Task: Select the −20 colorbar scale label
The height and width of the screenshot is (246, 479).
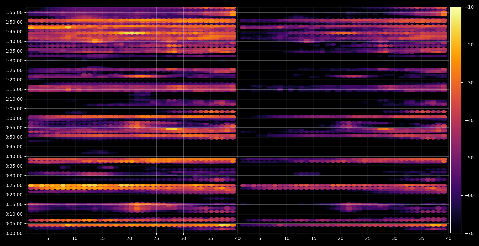Action: click(x=469, y=45)
